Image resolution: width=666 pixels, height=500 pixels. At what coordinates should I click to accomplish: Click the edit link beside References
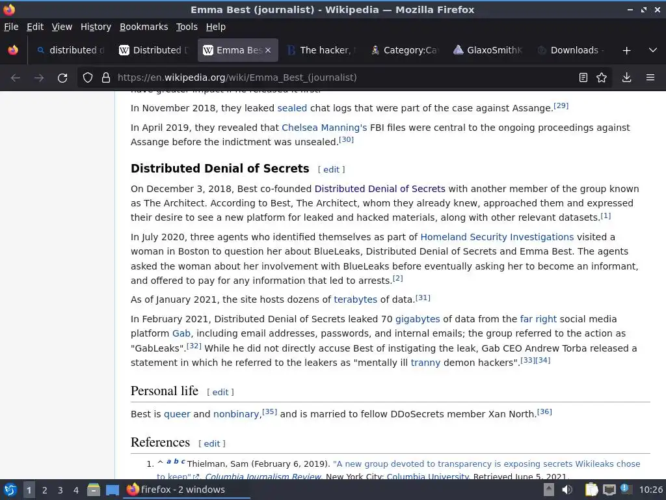pyautogui.click(x=211, y=444)
